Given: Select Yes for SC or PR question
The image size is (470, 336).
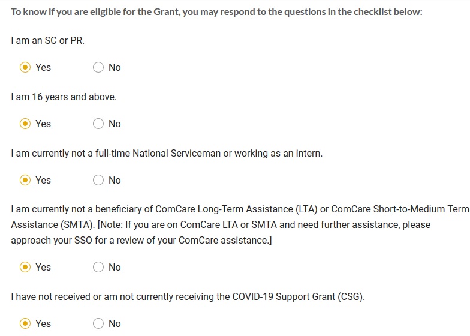Looking at the screenshot, I should pos(25,67).
